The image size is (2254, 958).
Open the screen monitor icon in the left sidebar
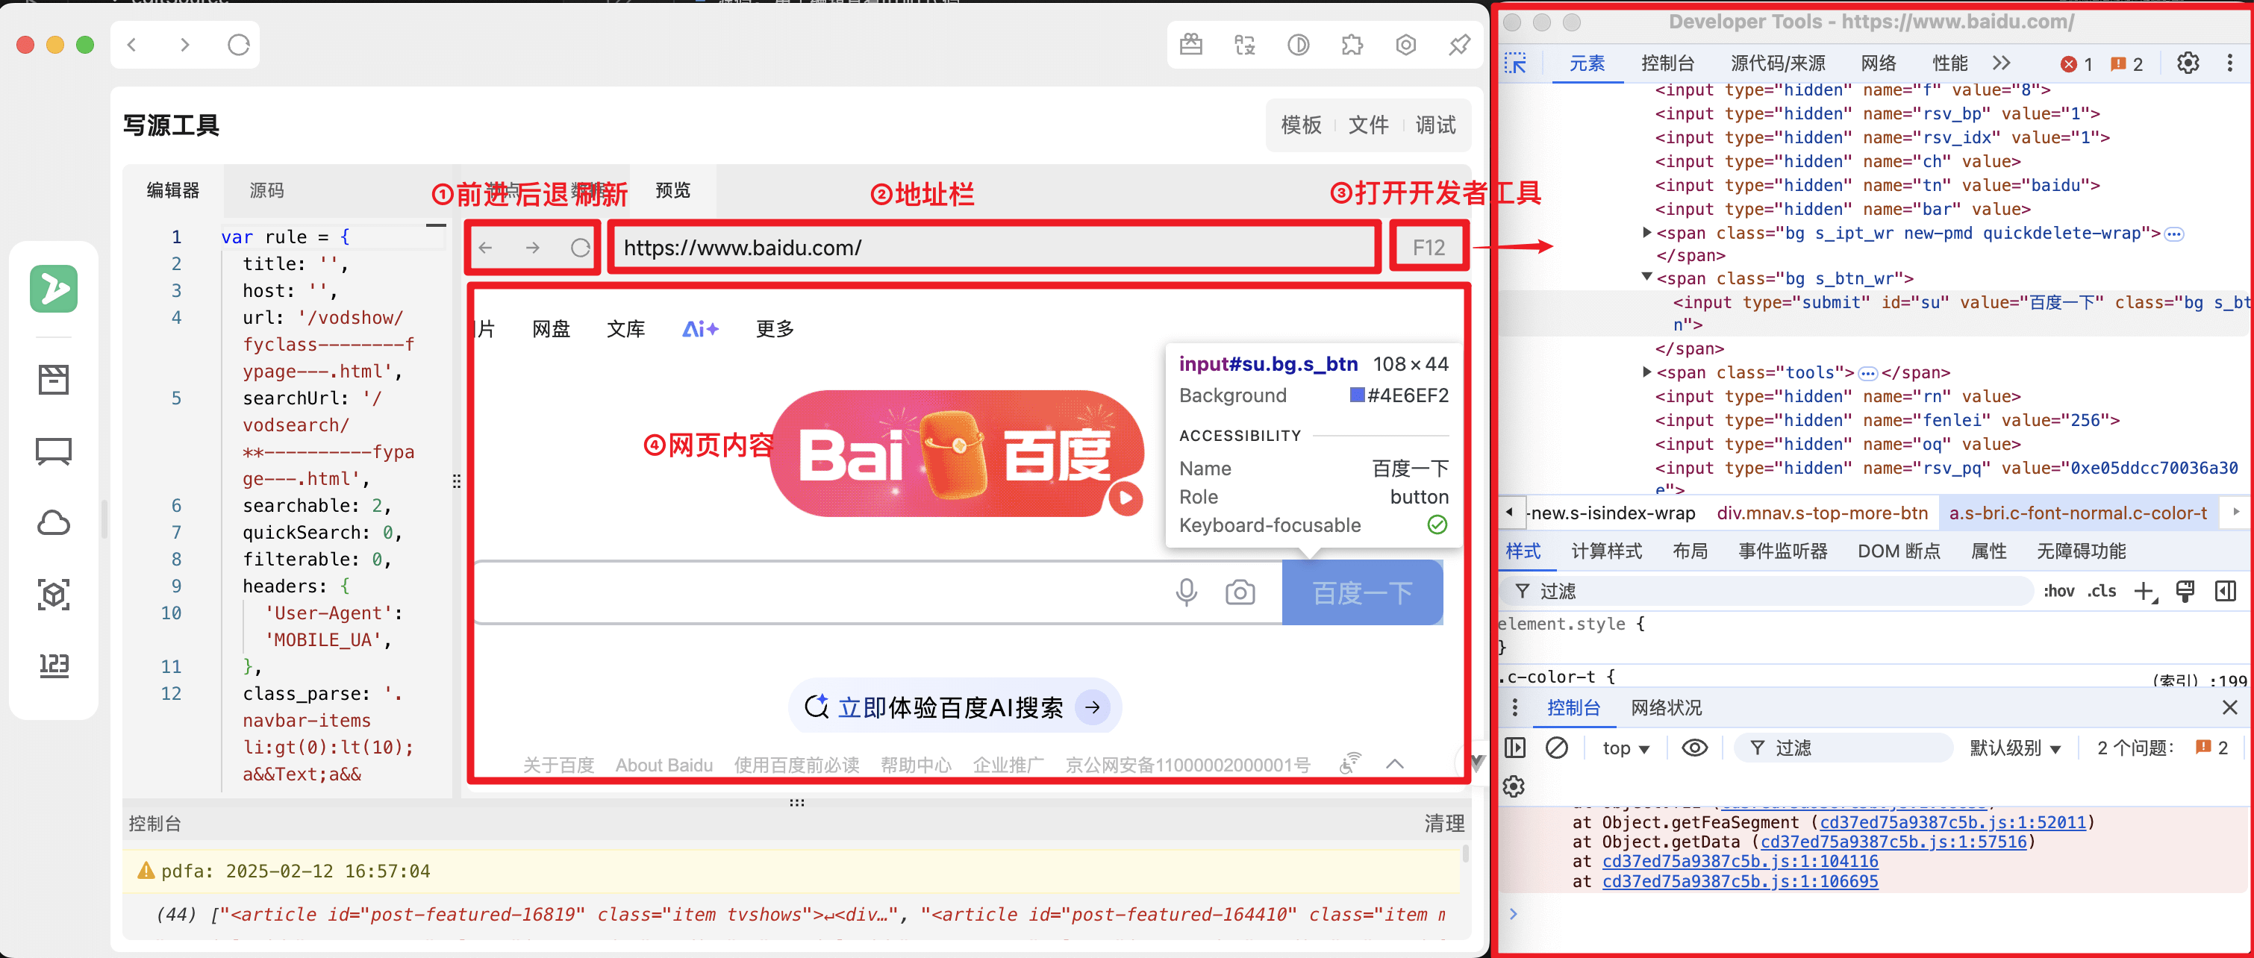pyautogui.click(x=54, y=451)
